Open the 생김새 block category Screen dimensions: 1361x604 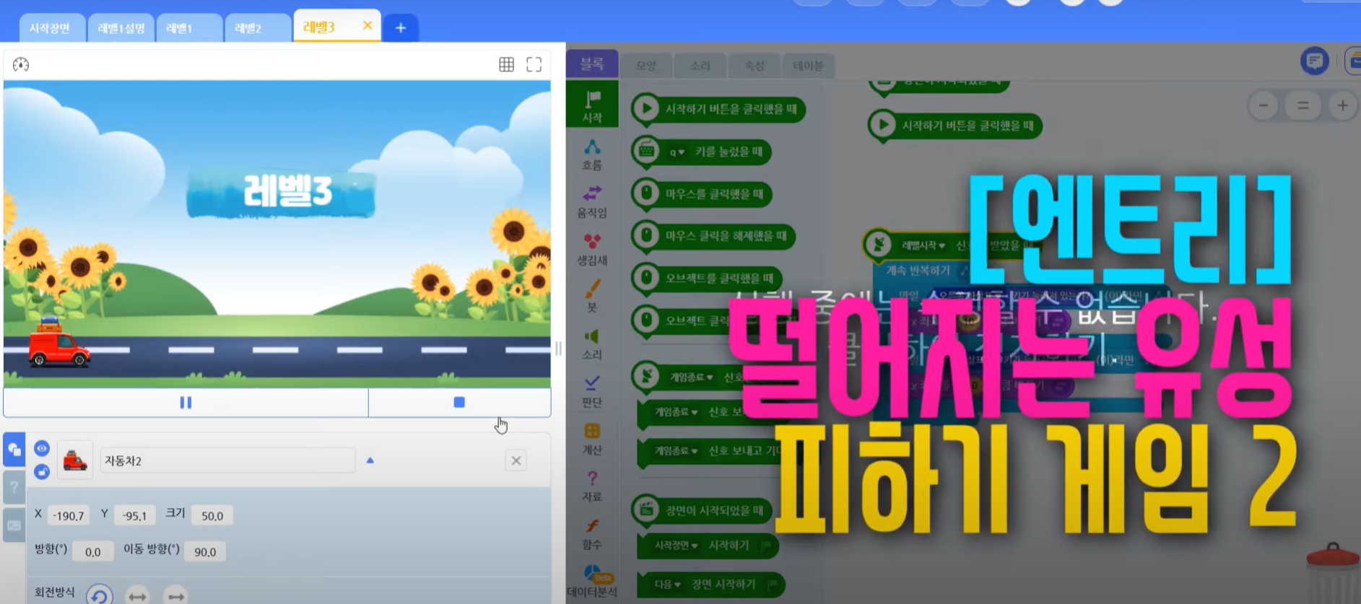click(592, 250)
